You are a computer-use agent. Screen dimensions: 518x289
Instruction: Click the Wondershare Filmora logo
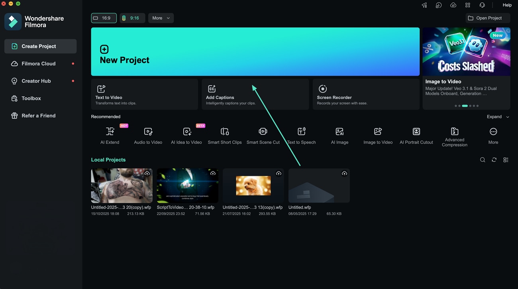pos(13,21)
